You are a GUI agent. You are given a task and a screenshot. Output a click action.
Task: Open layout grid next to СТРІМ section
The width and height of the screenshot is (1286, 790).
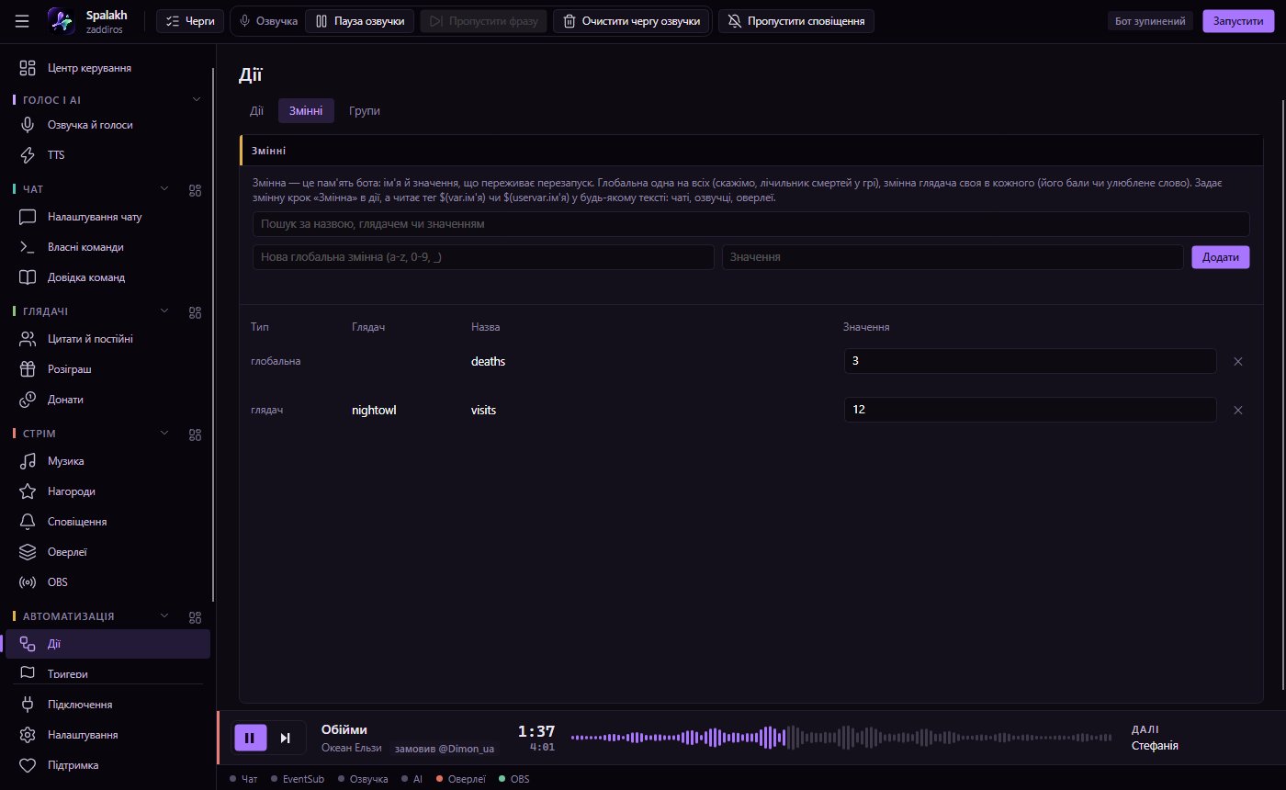pyautogui.click(x=195, y=434)
